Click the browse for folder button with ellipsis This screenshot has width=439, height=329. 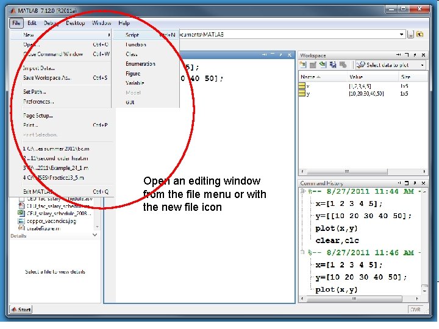410,35
